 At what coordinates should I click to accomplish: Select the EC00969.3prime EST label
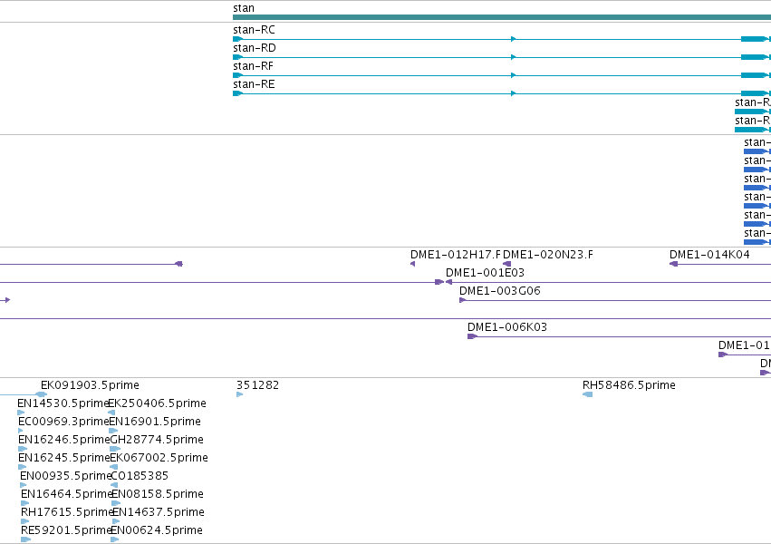(x=63, y=422)
